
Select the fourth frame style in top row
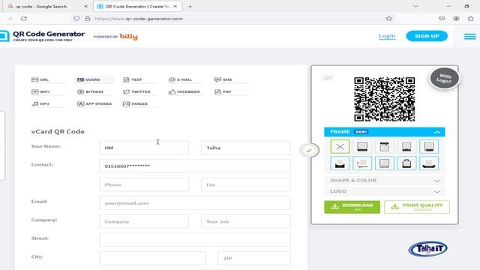pyautogui.click(x=406, y=147)
